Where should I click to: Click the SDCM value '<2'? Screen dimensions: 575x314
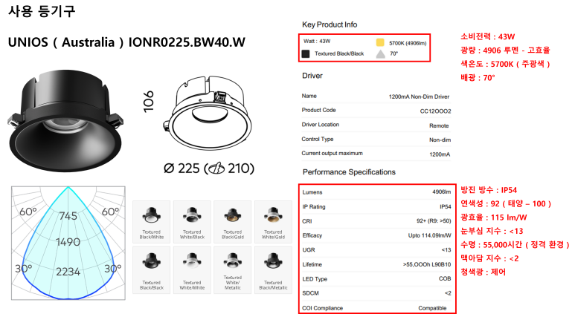pyautogui.click(x=448, y=293)
